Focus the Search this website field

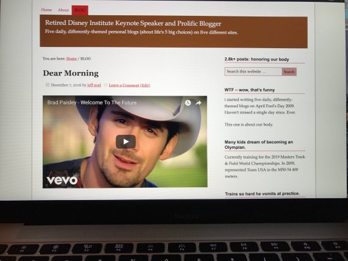[253, 71]
